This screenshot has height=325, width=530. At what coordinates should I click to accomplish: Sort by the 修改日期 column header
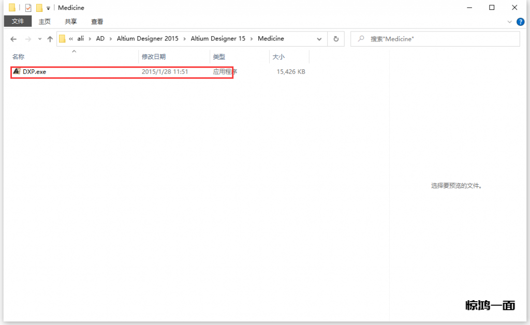click(x=154, y=57)
